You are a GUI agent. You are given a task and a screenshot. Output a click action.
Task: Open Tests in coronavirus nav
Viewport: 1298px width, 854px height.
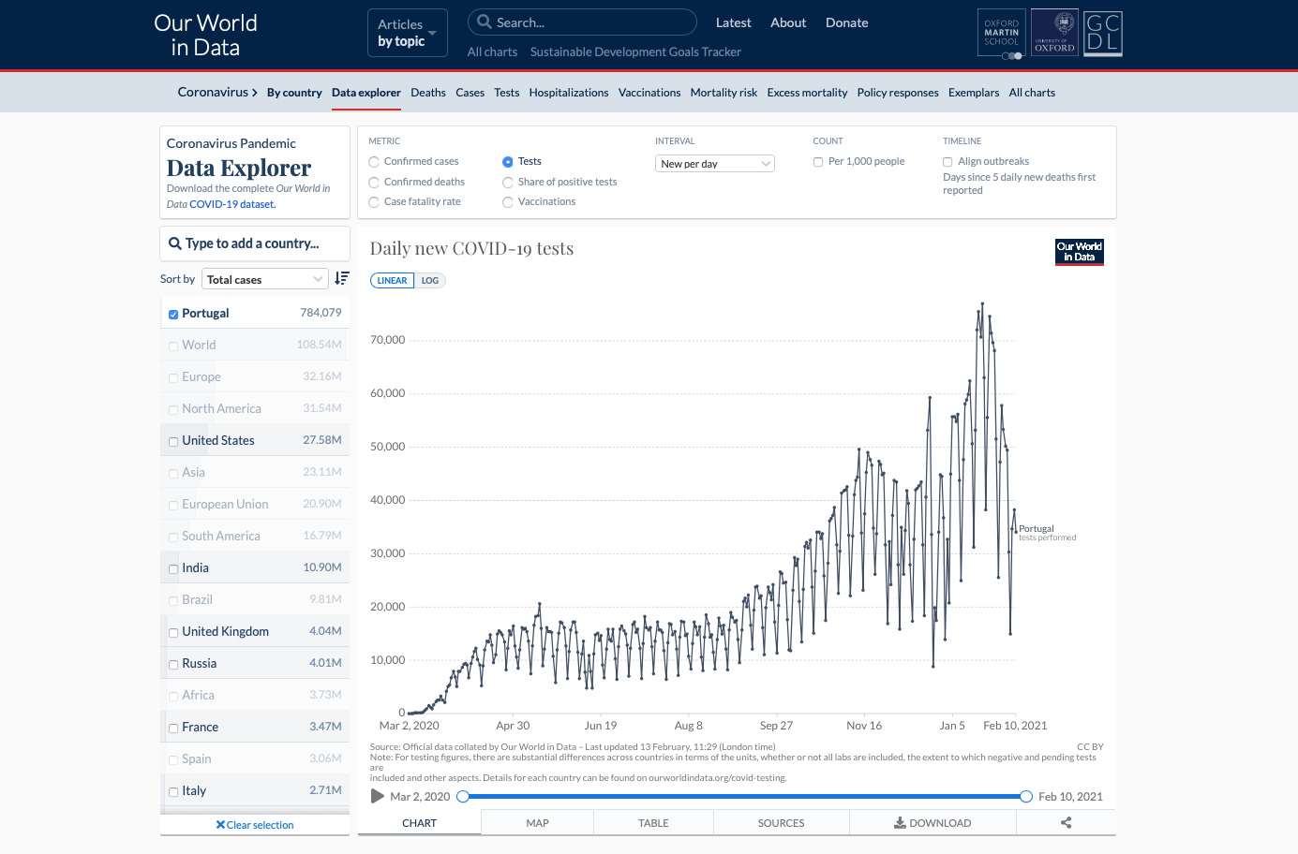507,93
